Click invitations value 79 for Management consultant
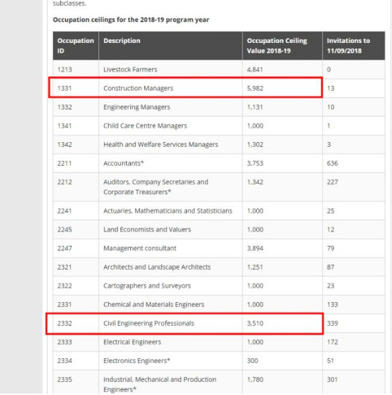The width and height of the screenshot is (392, 395). (330, 248)
